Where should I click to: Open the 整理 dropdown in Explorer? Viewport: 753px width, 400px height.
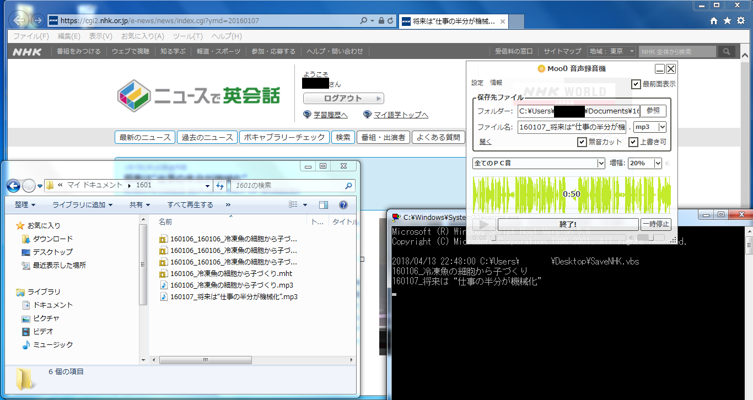click(25, 204)
